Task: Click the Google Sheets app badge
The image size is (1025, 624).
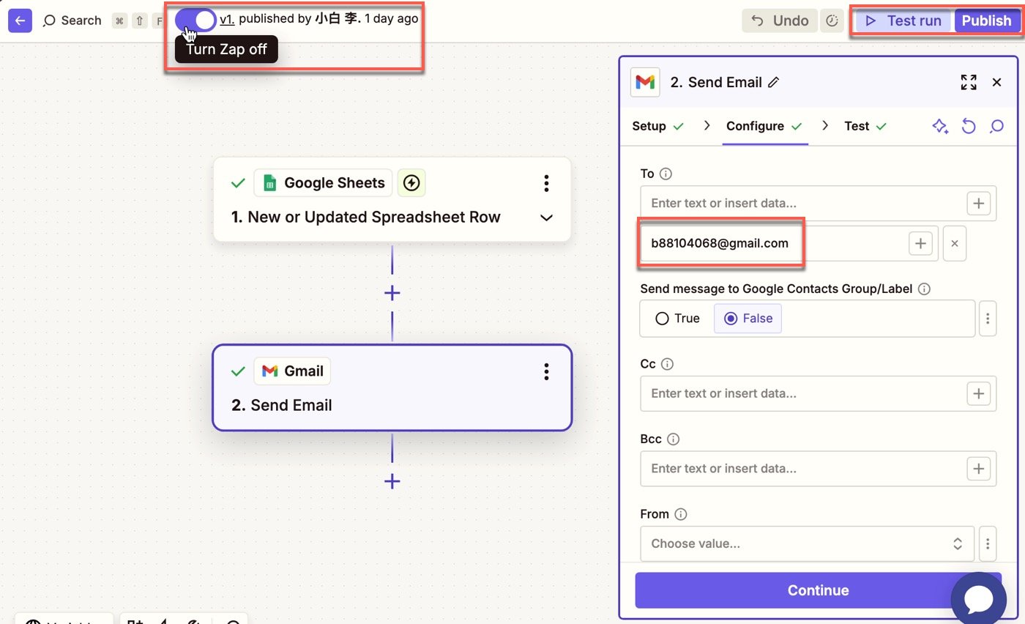Action: click(323, 183)
